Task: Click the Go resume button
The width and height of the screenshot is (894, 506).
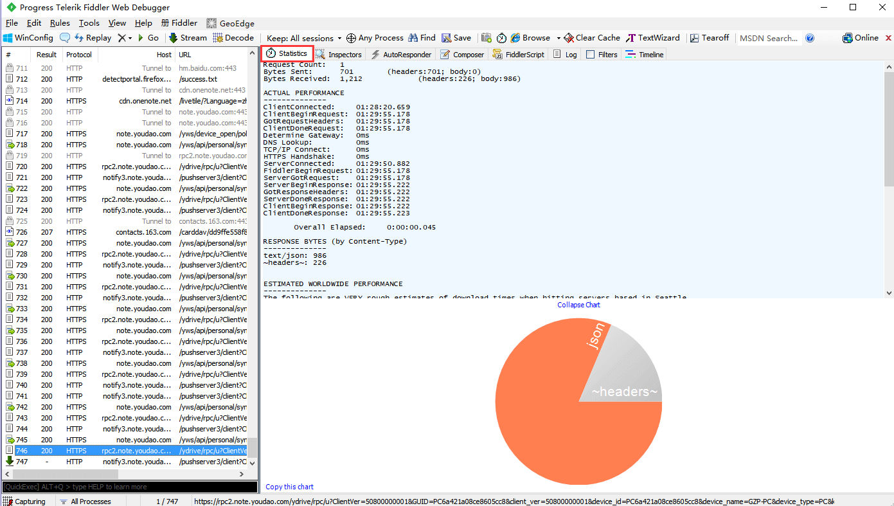Action: click(147, 38)
